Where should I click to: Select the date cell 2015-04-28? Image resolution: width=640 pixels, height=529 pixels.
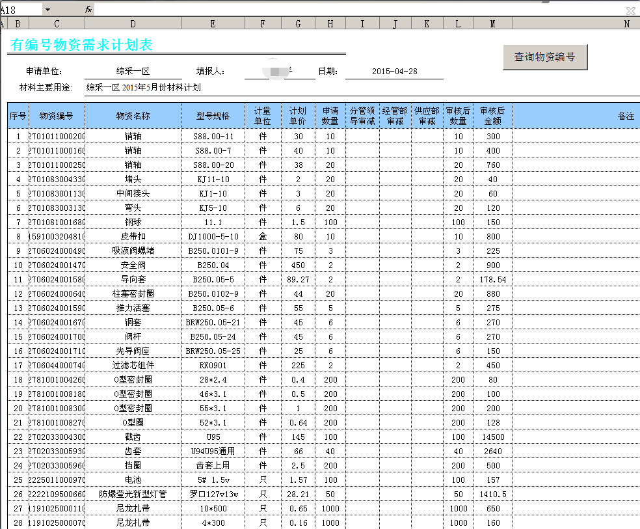point(394,72)
